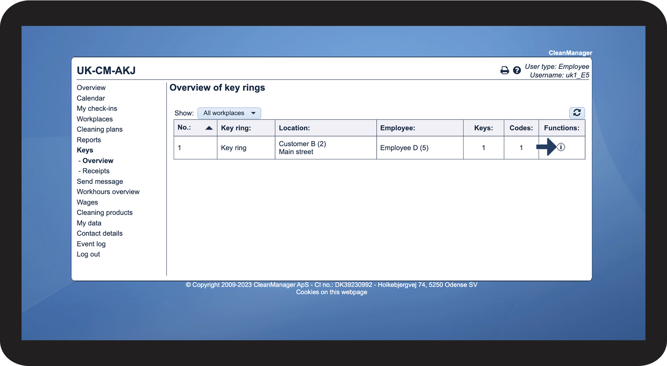
Task: Refresh the key rings table
Action: [577, 113]
